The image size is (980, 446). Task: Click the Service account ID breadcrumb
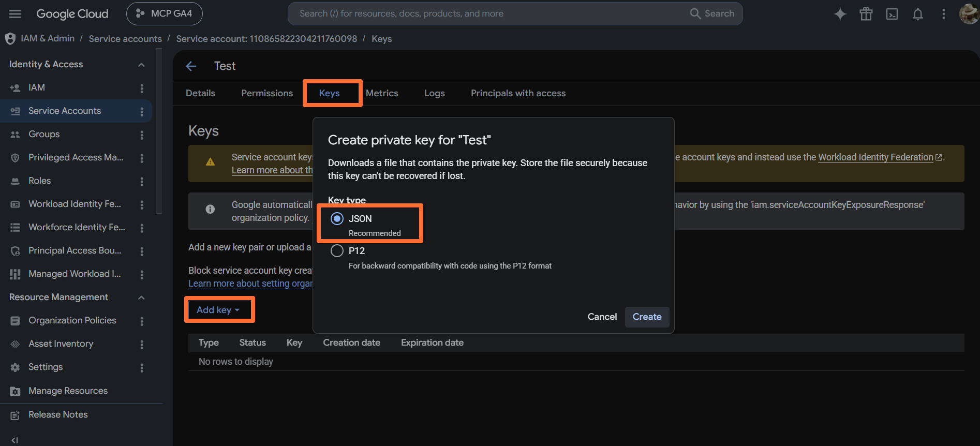point(266,39)
